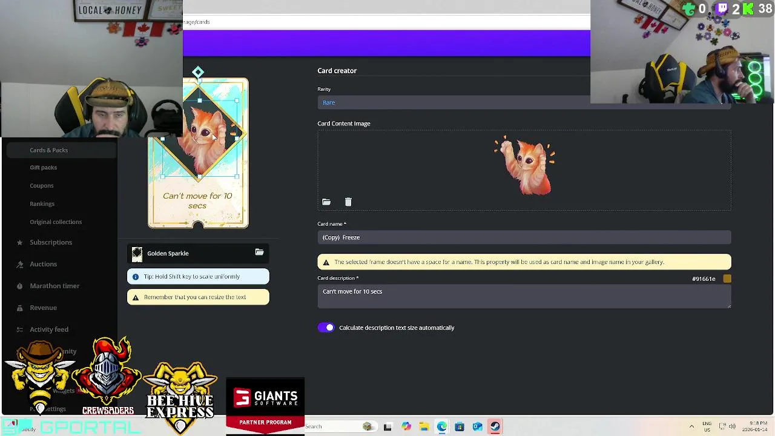Click diamond rarity icon above card preview

click(198, 73)
